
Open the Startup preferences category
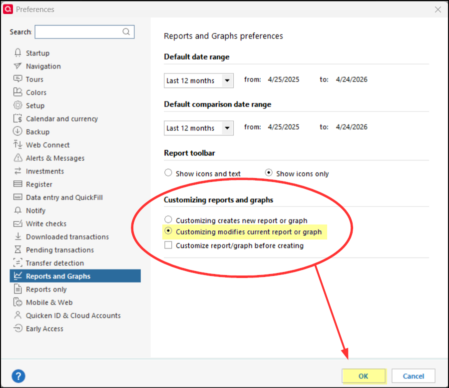37,53
